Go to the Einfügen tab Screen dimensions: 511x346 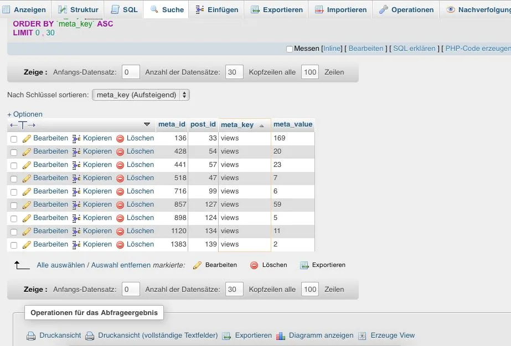click(x=217, y=10)
